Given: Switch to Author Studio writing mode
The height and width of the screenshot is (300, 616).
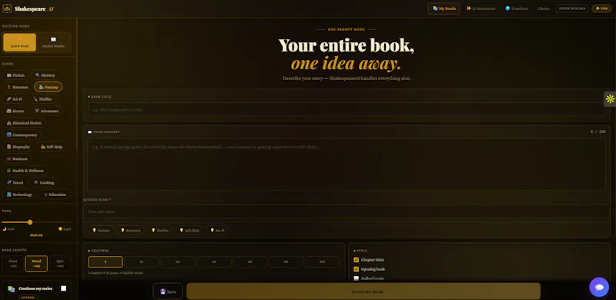Looking at the screenshot, I should [x=53, y=42].
